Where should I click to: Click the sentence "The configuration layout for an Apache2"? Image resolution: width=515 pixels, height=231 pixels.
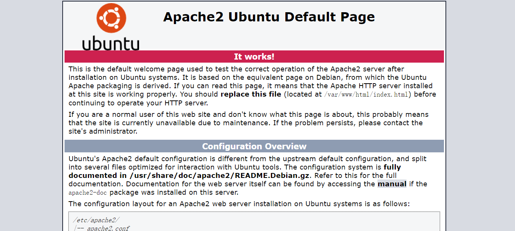(239, 204)
